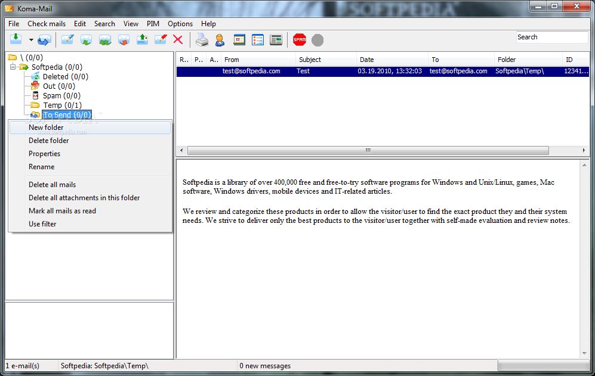Sort by the R.. column header
Image resolution: width=595 pixels, height=376 pixels.
184,60
